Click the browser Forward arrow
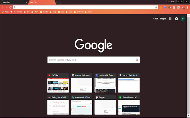190x118 pixels. click(x=7, y=7)
